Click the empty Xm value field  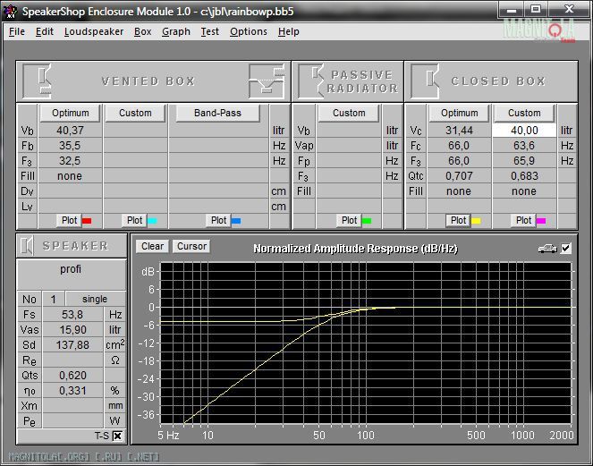pyautogui.click(x=72, y=405)
